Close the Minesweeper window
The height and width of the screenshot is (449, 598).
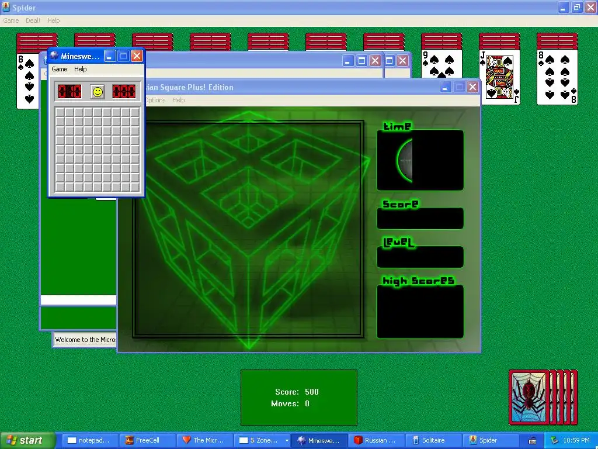click(137, 57)
